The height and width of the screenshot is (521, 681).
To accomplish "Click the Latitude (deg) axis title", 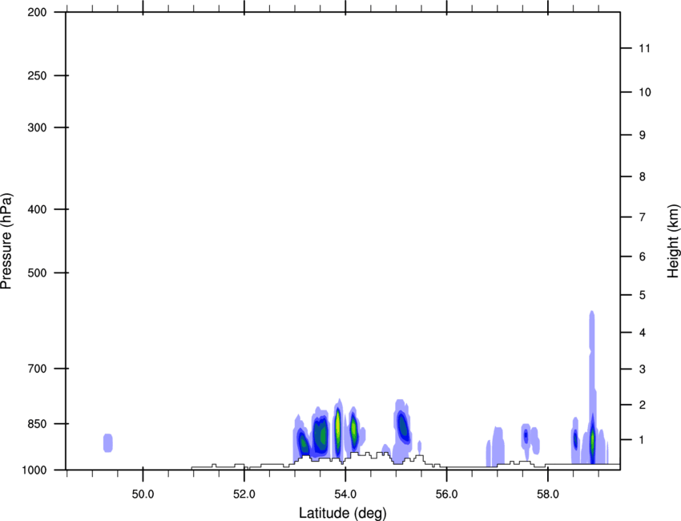I will click(342, 513).
